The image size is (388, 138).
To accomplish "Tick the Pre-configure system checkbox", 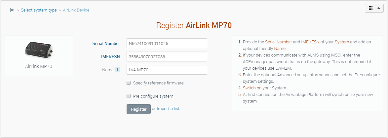I will coord(129,96).
